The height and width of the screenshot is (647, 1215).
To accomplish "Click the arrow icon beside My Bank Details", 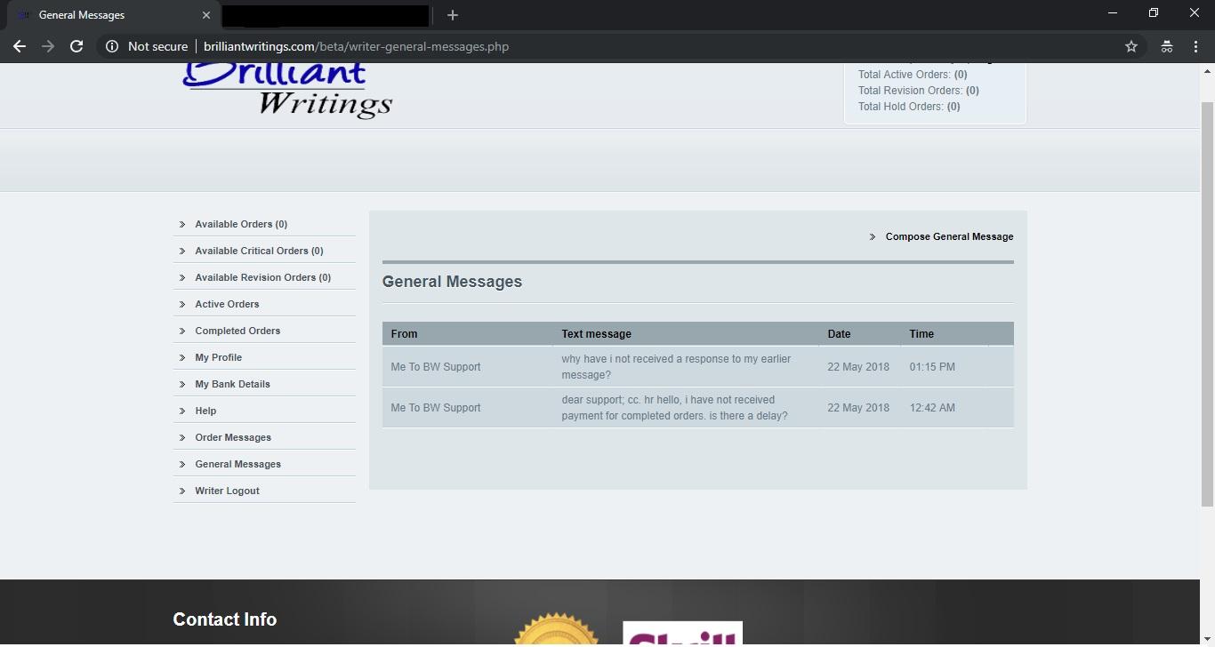I will [182, 384].
